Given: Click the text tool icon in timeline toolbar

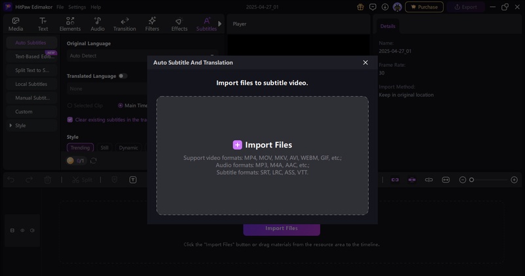Looking at the screenshot, I should [x=133, y=180].
